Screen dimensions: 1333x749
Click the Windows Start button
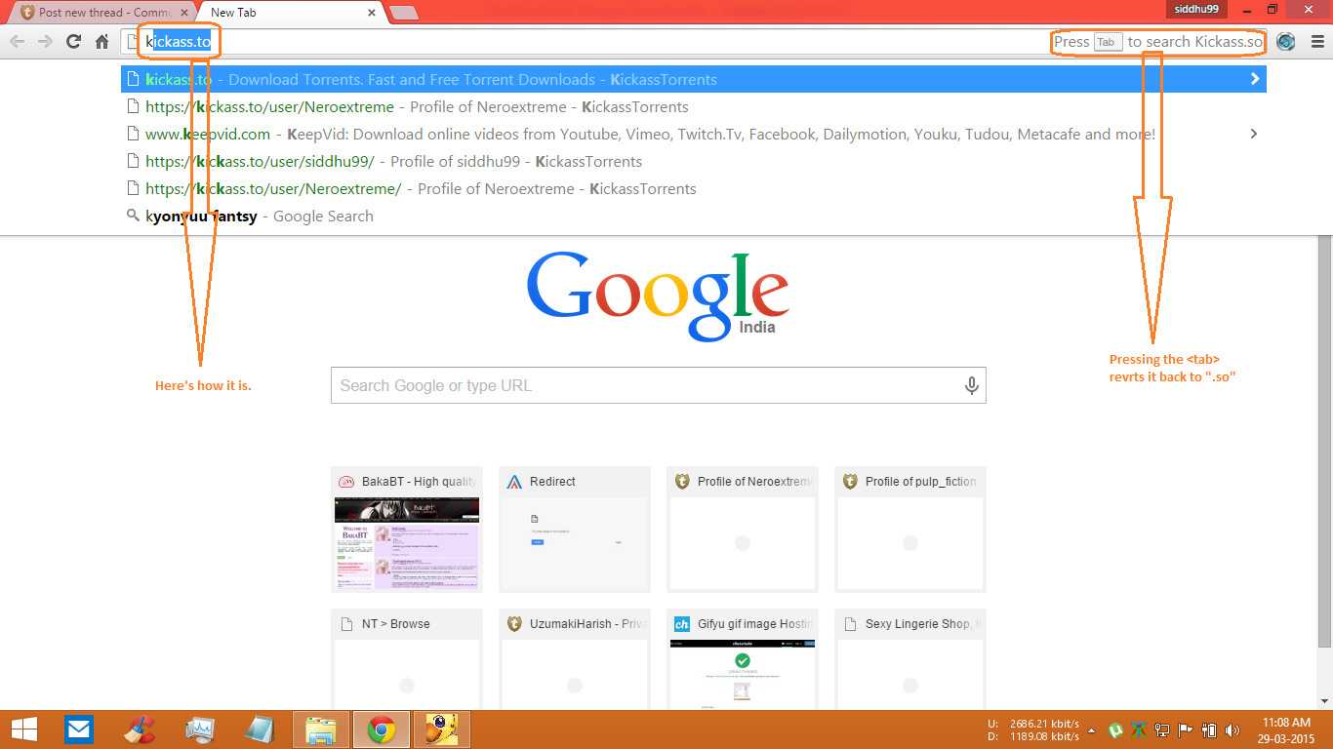click(x=23, y=729)
